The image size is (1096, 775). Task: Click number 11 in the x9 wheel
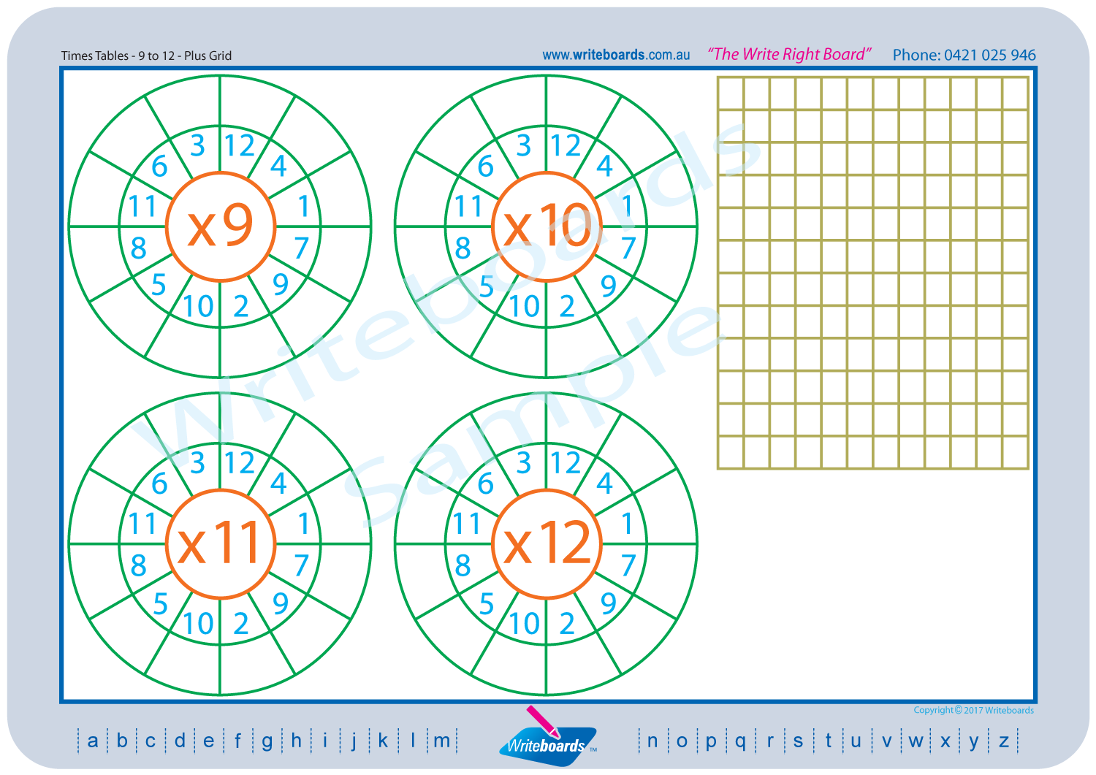click(x=142, y=207)
